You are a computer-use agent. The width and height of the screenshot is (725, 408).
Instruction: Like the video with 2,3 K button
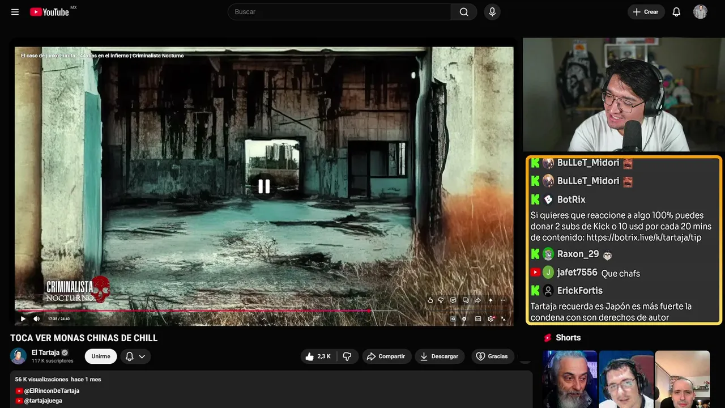pos(319,356)
